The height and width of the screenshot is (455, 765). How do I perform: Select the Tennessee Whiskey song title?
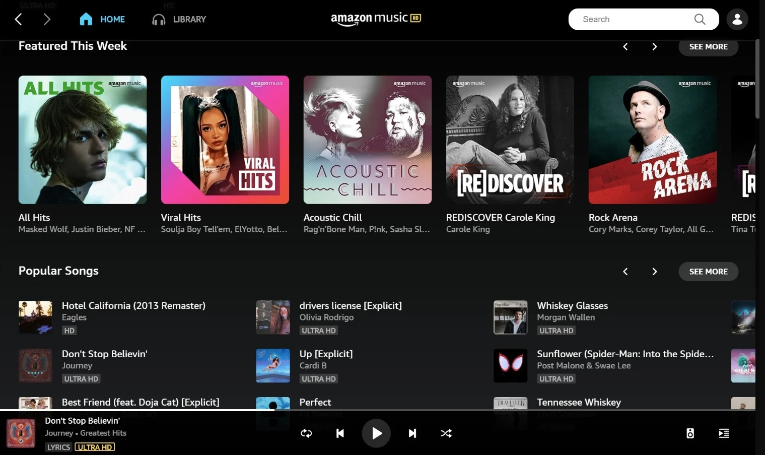coord(579,402)
